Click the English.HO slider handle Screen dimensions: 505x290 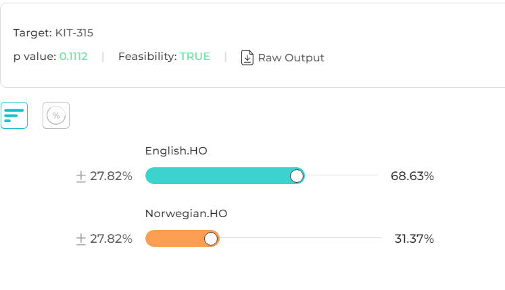pyautogui.click(x=297, y=176)
